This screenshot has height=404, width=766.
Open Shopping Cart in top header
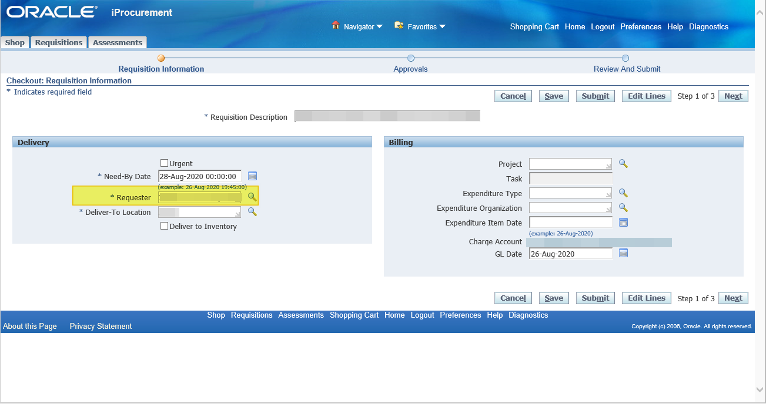click(x=534, y=26)
